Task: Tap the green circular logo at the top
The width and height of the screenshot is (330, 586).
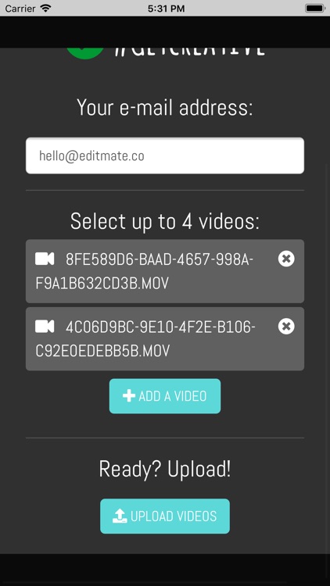Action: pyautogui.click(x=85, y=53)
